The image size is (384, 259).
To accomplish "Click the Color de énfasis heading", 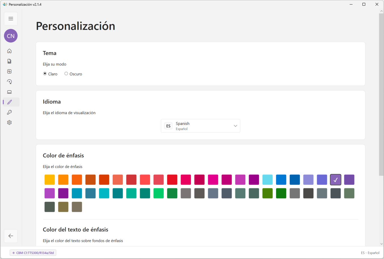I will point(63,156).
